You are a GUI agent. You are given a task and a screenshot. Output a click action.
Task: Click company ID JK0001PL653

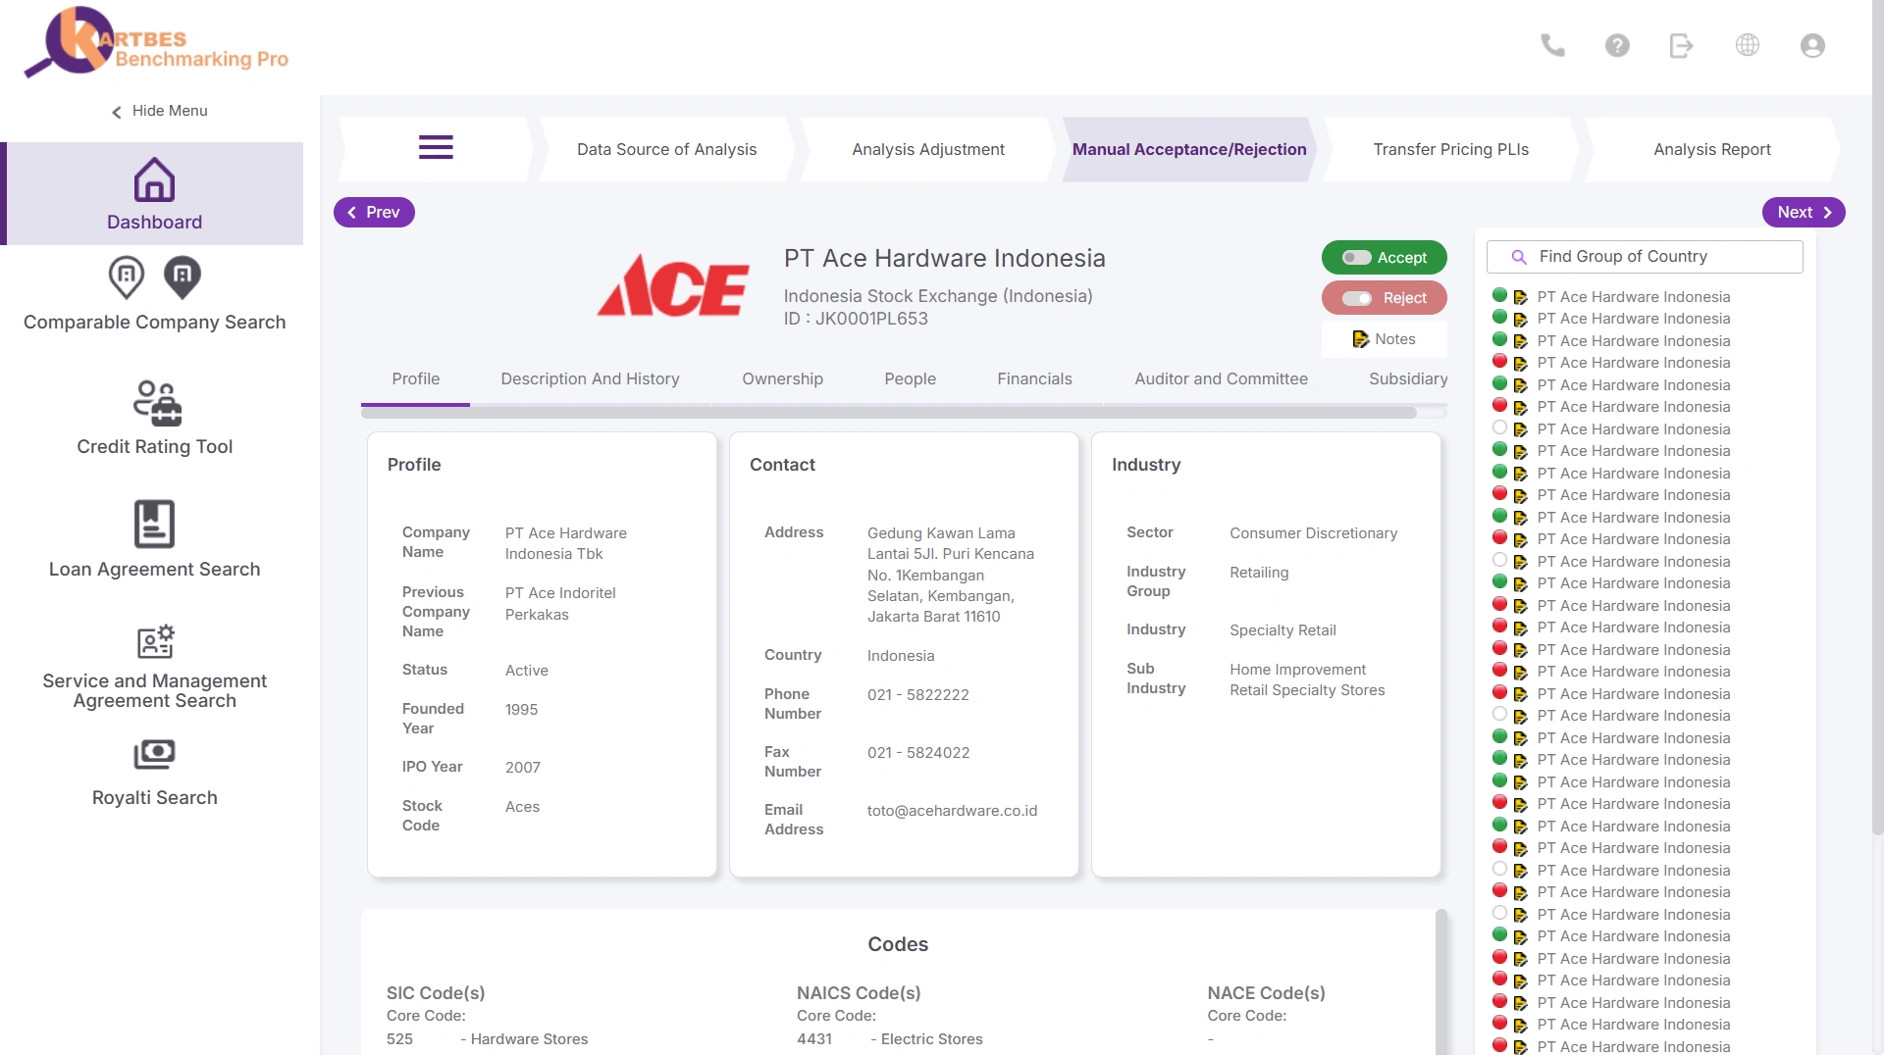[856, 319]
